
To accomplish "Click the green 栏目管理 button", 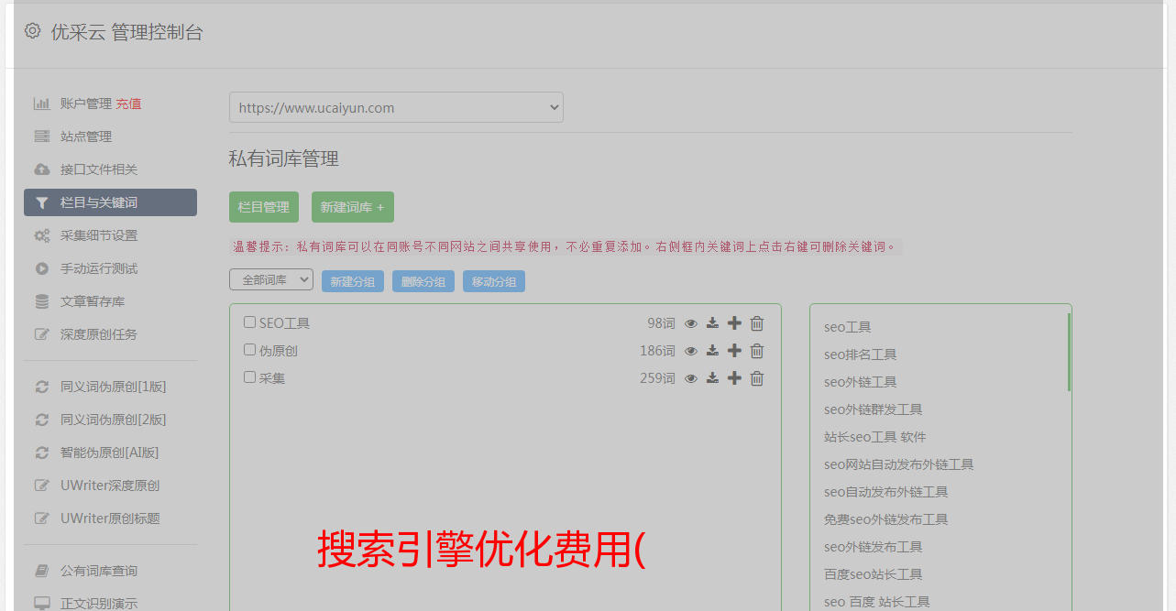I will pos(264,207).
